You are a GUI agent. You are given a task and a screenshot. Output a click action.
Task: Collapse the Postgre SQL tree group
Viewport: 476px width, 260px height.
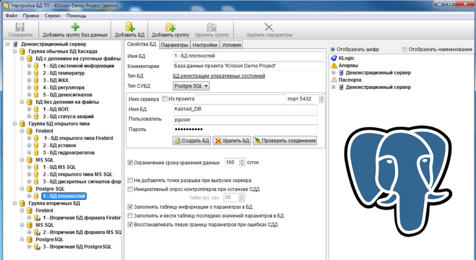22,189
